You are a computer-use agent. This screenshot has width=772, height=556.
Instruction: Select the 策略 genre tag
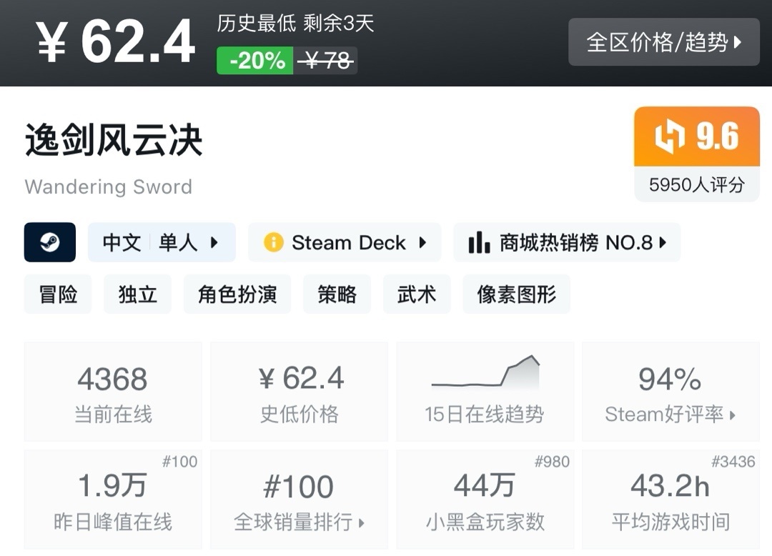pyautogui.click(x=337, y=294)
